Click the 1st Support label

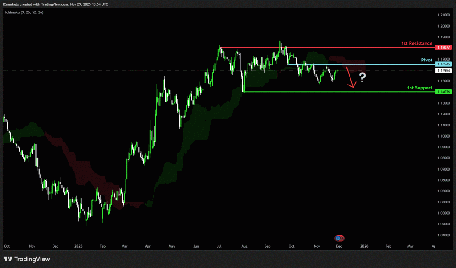pyautogui.click(x=420, y=88)
